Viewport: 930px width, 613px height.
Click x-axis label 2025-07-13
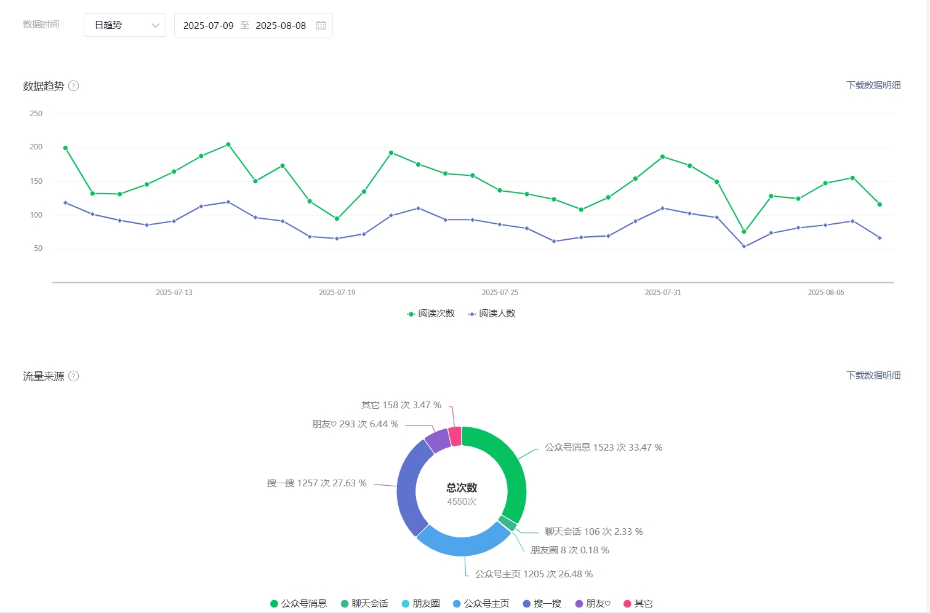point(174,293)
